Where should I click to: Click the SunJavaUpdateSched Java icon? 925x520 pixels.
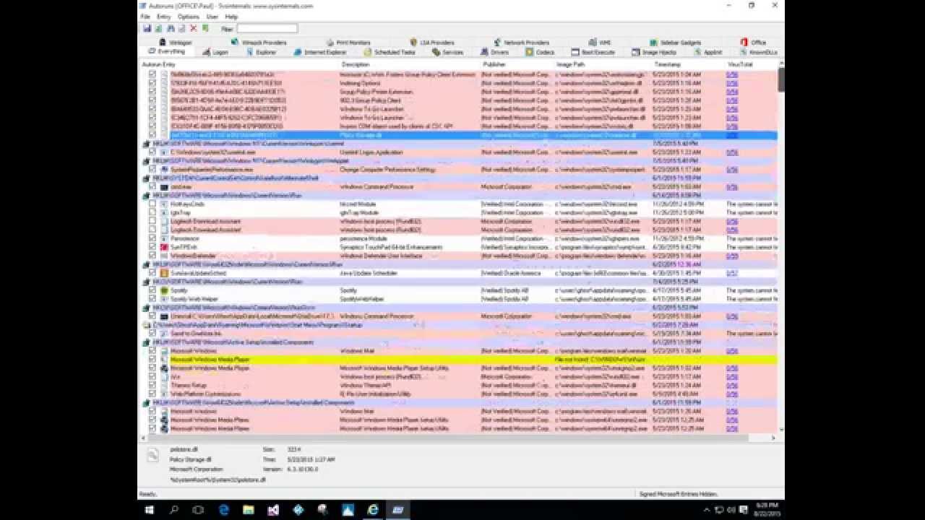click(x=164, y=273)
